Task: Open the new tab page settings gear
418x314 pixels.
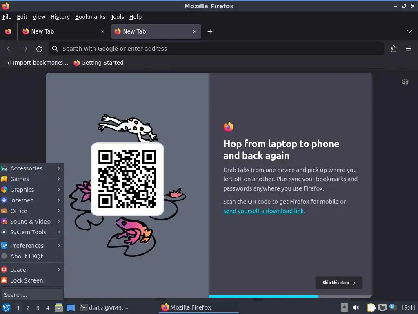Action: [x=405, y=82]
